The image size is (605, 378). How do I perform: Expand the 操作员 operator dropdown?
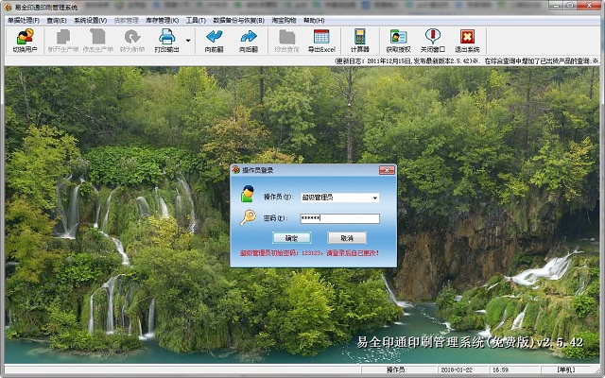click(x=374, y=198)
